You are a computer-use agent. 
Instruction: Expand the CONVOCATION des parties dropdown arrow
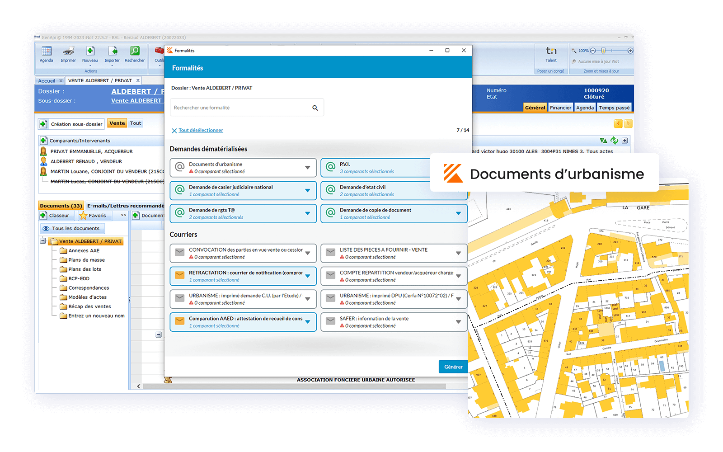click(308, 253)
